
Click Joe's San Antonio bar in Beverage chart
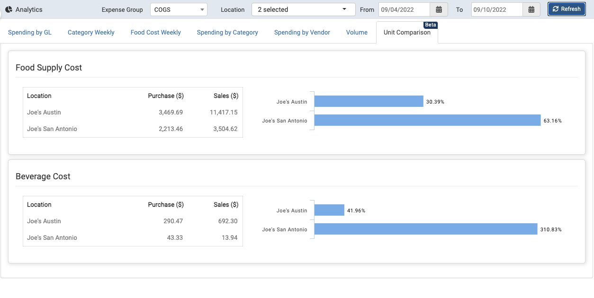tap(424, 229)
